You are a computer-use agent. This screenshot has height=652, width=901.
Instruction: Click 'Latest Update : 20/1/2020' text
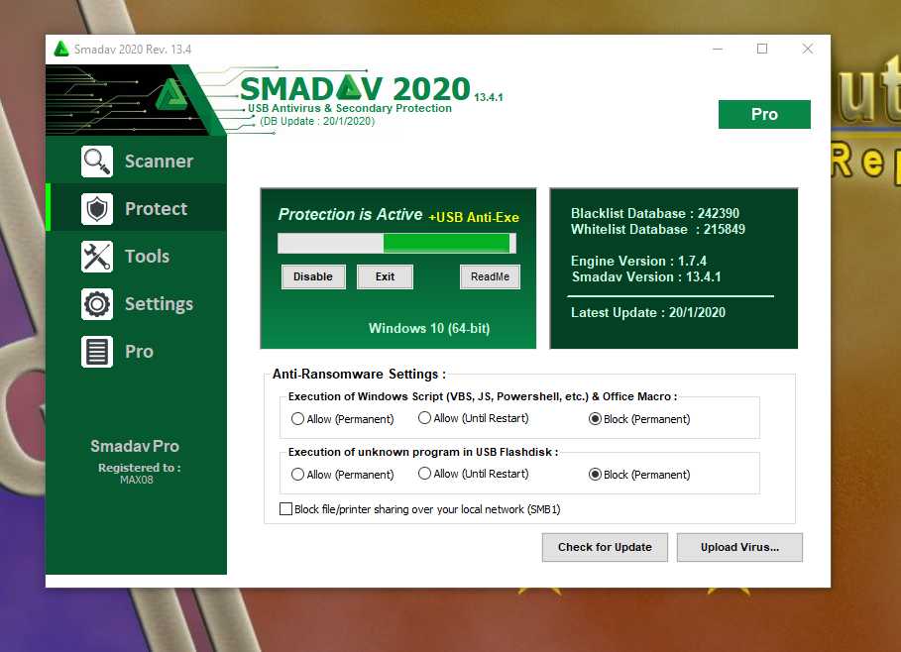648,312
